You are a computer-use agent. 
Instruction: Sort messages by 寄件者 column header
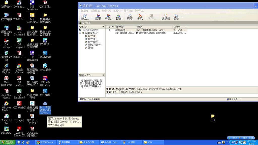point(124,27)
